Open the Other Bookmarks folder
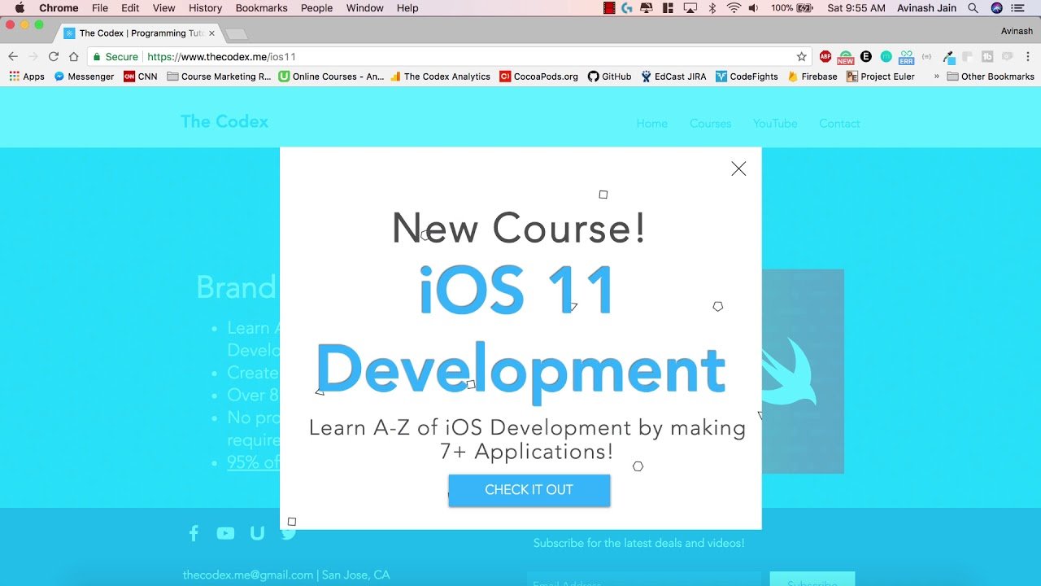 (x=991, y=77)
